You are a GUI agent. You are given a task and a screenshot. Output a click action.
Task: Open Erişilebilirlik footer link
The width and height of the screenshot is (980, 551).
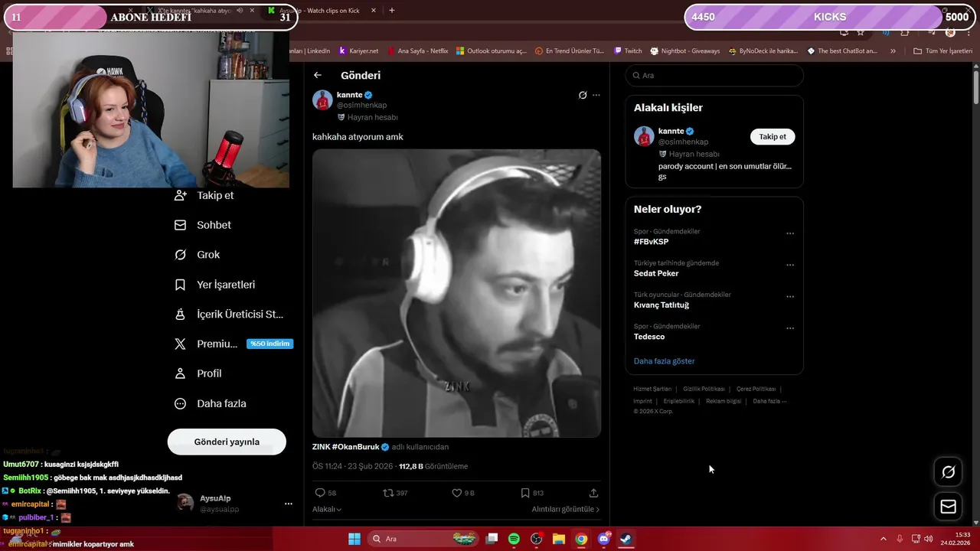tap(678, 401)
